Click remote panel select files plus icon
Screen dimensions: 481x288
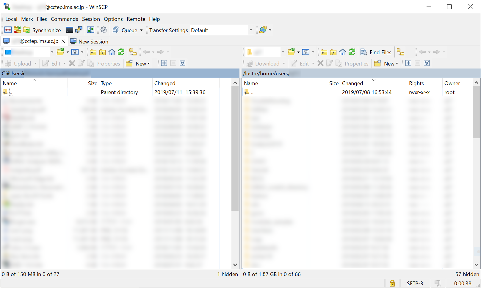(408, 63)
